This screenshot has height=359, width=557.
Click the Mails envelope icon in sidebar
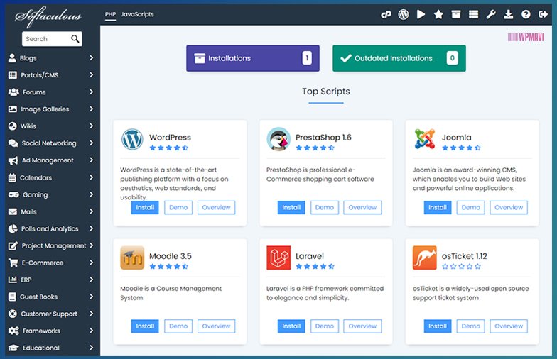[x=13, y=211]
